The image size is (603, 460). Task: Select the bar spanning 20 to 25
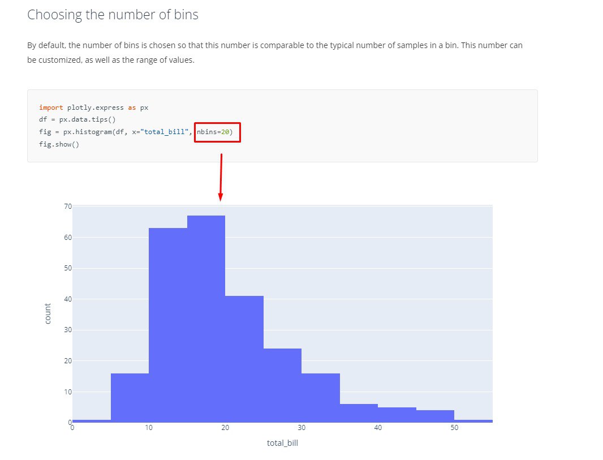tap(244, 359)
